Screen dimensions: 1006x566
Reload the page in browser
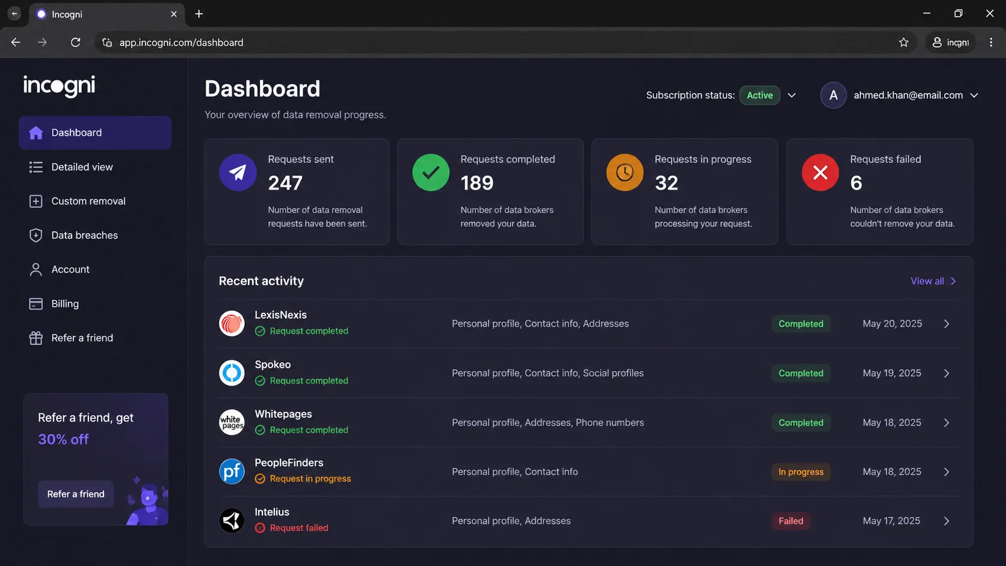coord(75,42)
